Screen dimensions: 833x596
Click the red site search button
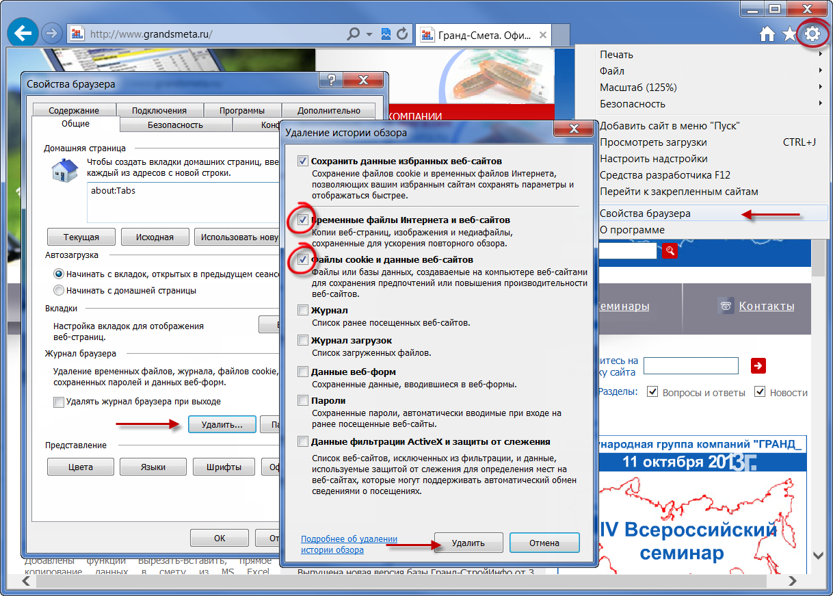point(670,250)
